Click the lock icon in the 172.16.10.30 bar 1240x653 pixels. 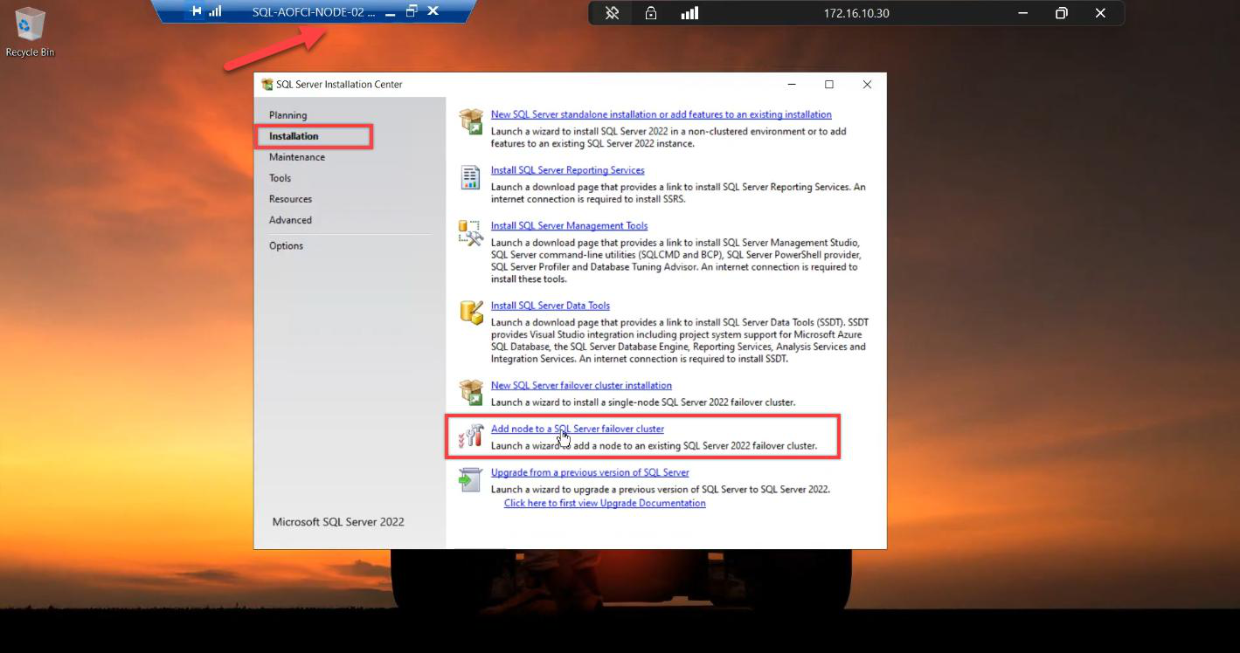[x=651, y=13]
